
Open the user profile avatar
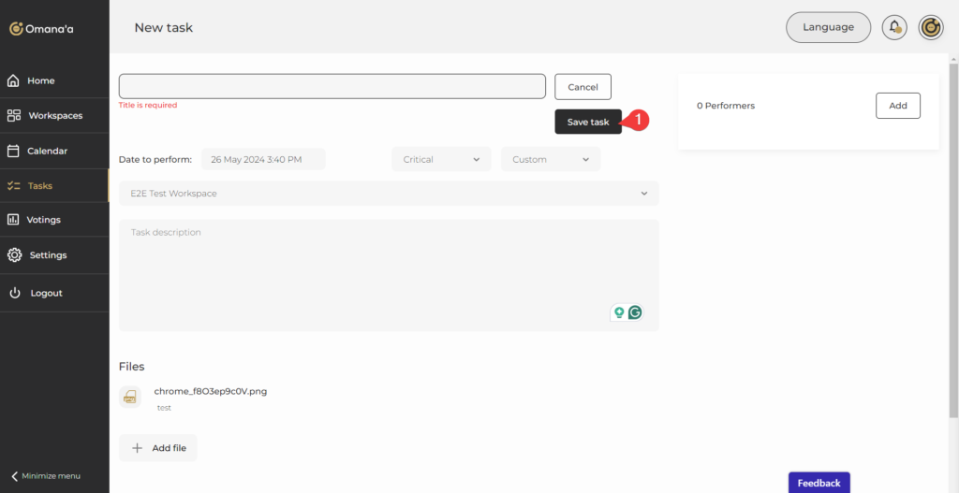pyautogui.click(x=930, y=27)
